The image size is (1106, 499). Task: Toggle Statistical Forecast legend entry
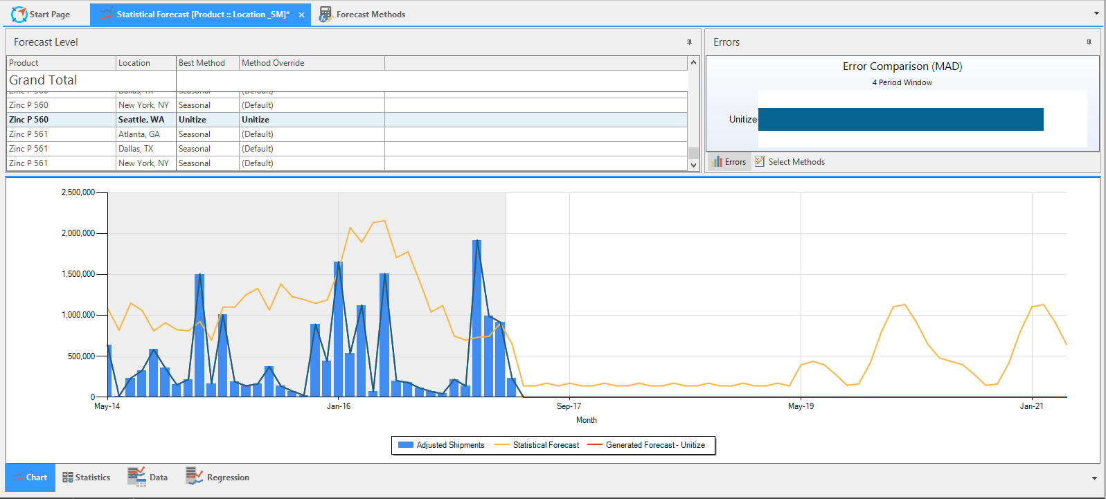(537, 445)
